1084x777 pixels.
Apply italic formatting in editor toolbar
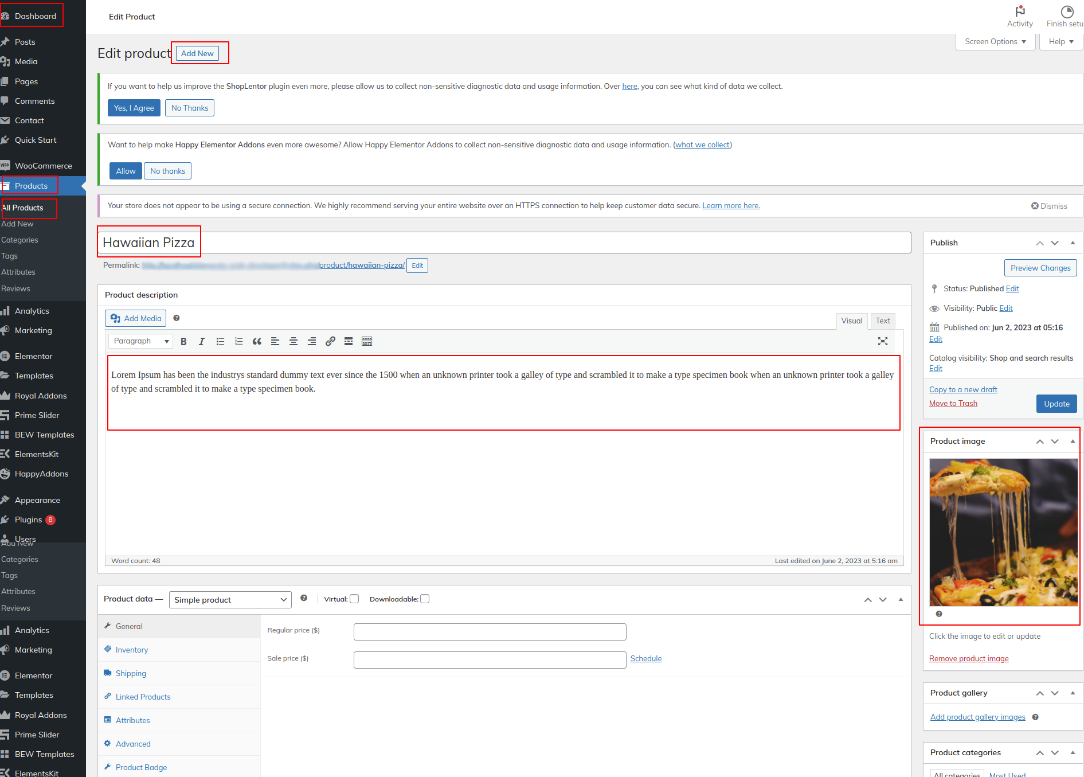pos(202,342)
